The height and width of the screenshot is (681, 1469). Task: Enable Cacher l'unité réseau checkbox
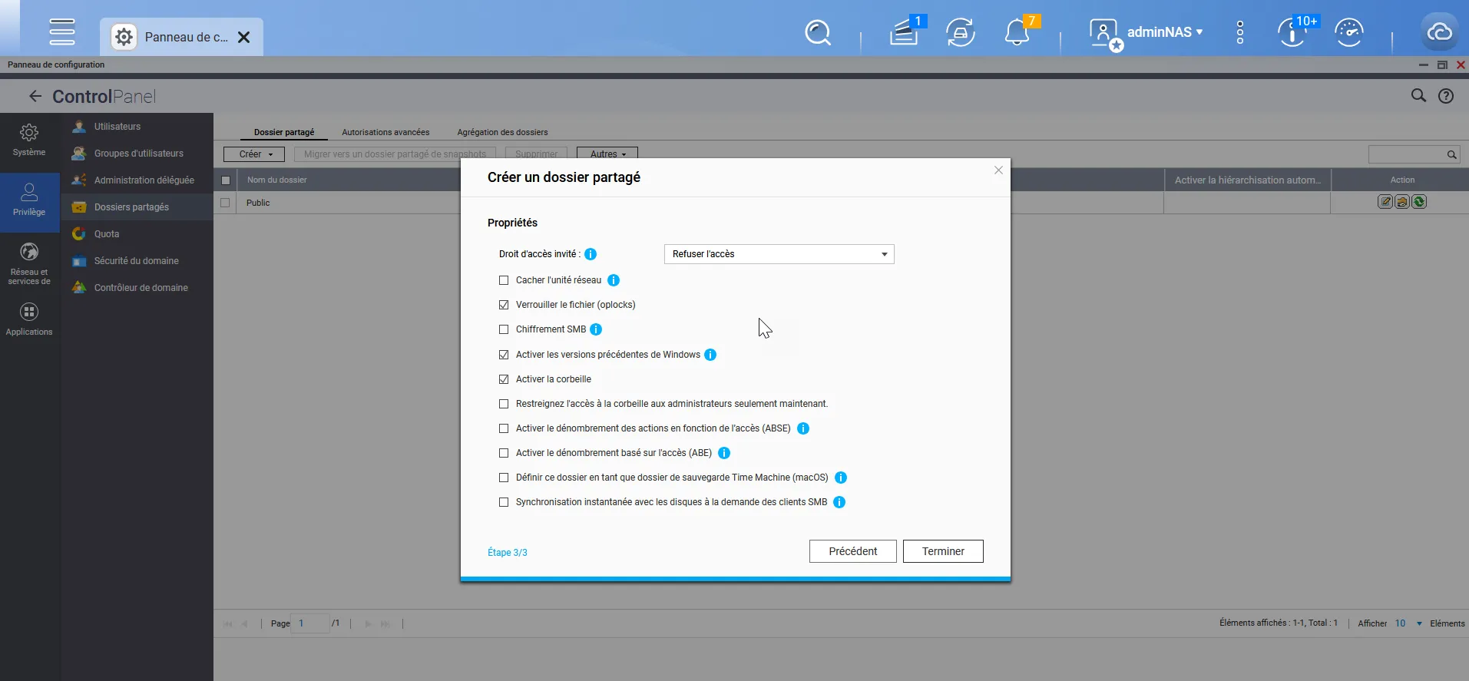tap(504, 280)
